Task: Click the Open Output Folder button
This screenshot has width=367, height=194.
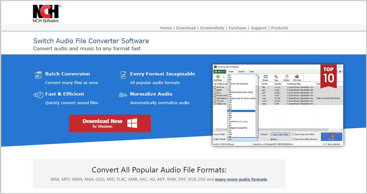Action: [280, 134]
